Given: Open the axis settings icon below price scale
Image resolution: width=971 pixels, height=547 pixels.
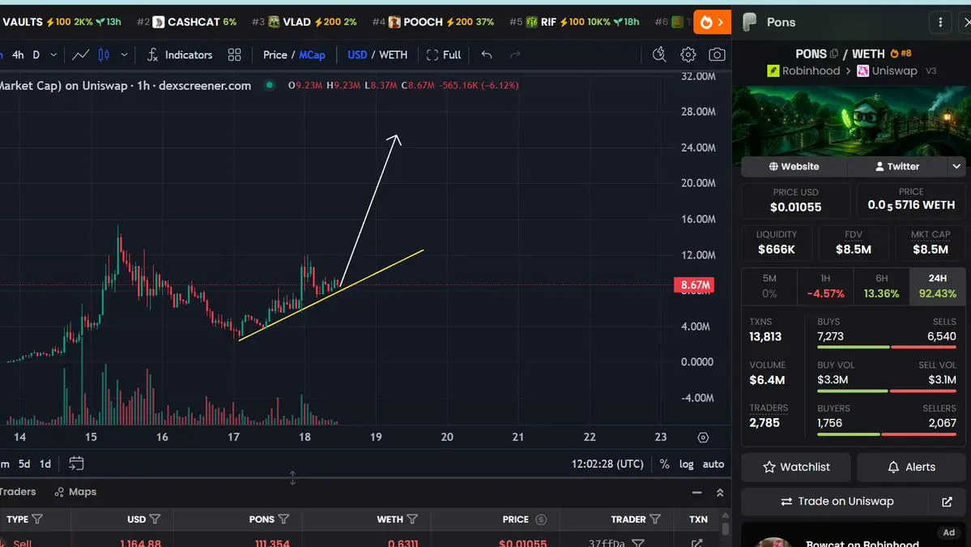Looking at the screenshot, I should (703, 438).
